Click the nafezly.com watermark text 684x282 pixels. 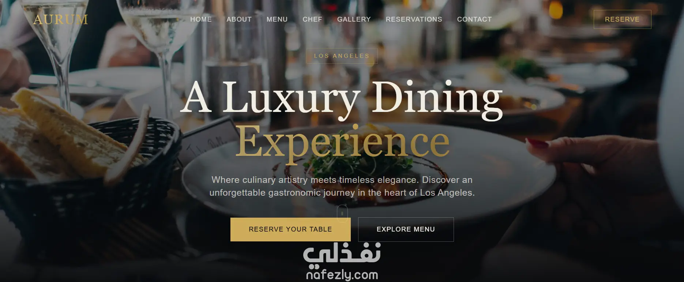342,275
